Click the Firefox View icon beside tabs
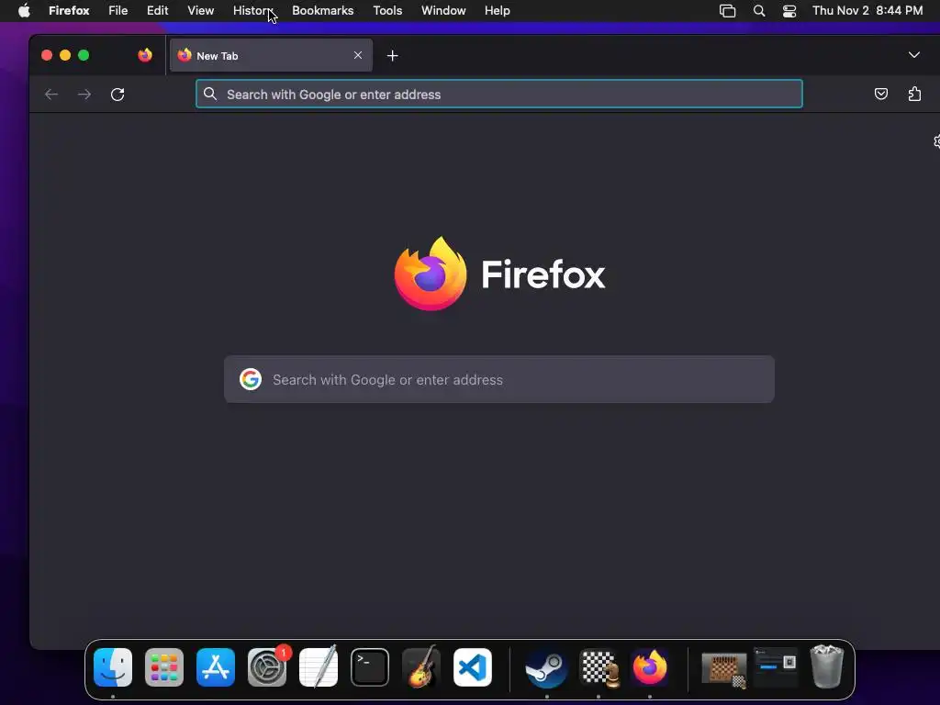 tap(145, 55)
